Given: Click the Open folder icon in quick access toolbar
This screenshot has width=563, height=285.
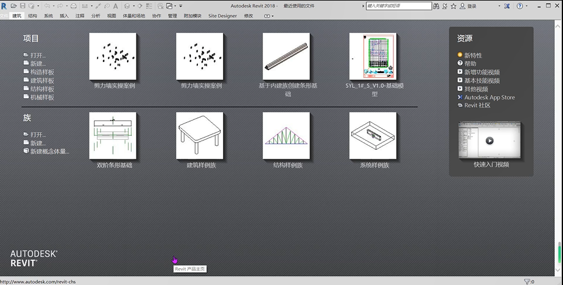Looking at the screenshot, I should tap(13, 6).
